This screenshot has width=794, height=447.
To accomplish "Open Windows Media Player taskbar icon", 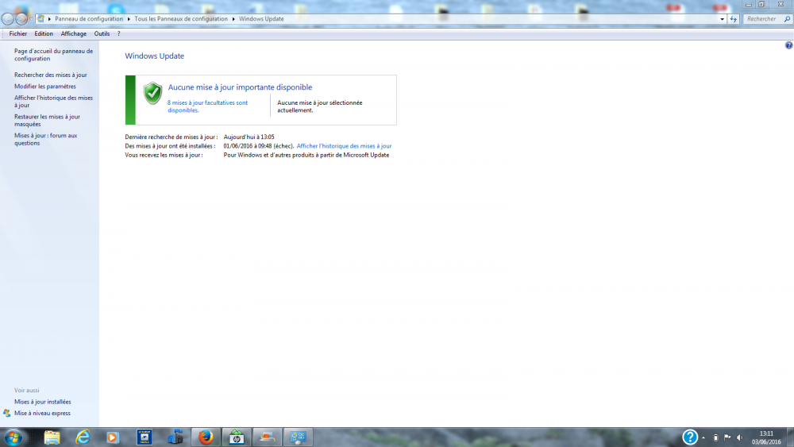I will (x=113, y=437).
